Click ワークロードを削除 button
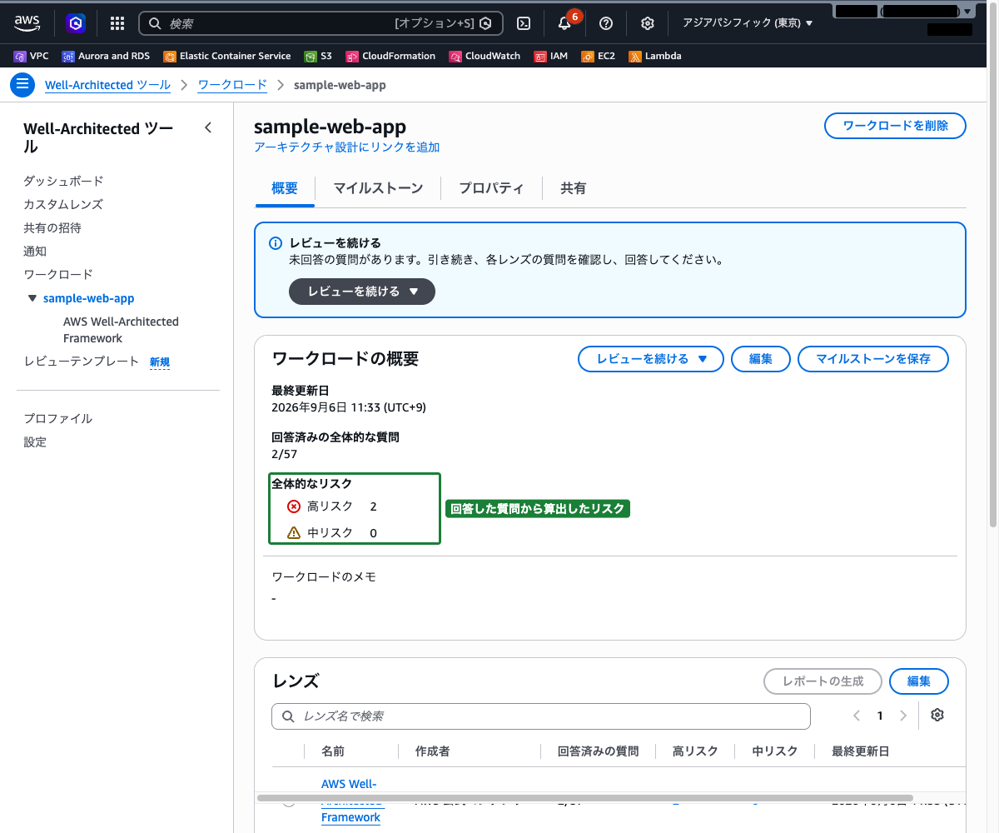Viewport: 999px width, 833px height. tap(896, 126)
